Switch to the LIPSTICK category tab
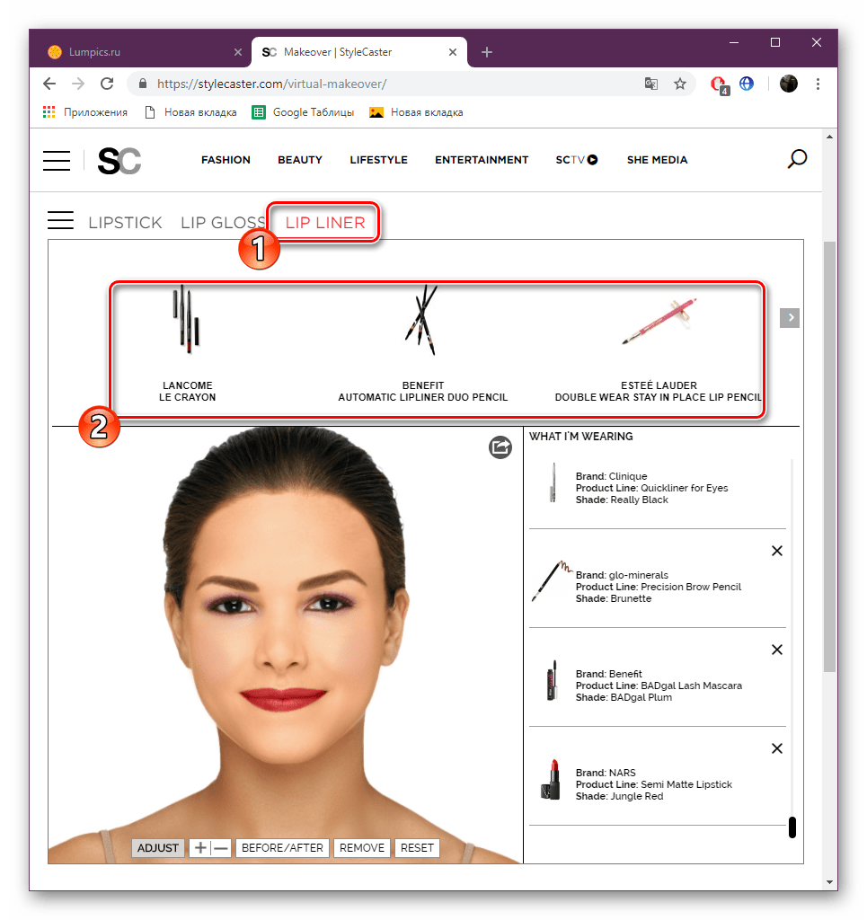 [x=125, y=223]
